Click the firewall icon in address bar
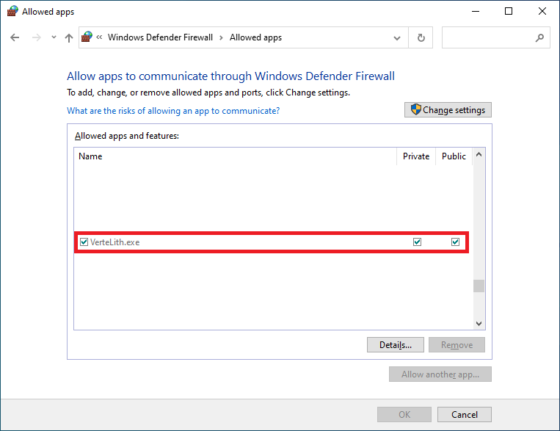560x431 pixels. [87, 37]
